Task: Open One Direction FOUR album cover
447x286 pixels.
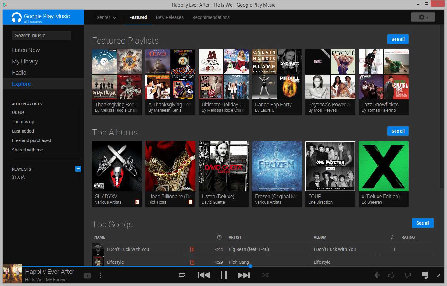Action: click(x=330, y=166)
